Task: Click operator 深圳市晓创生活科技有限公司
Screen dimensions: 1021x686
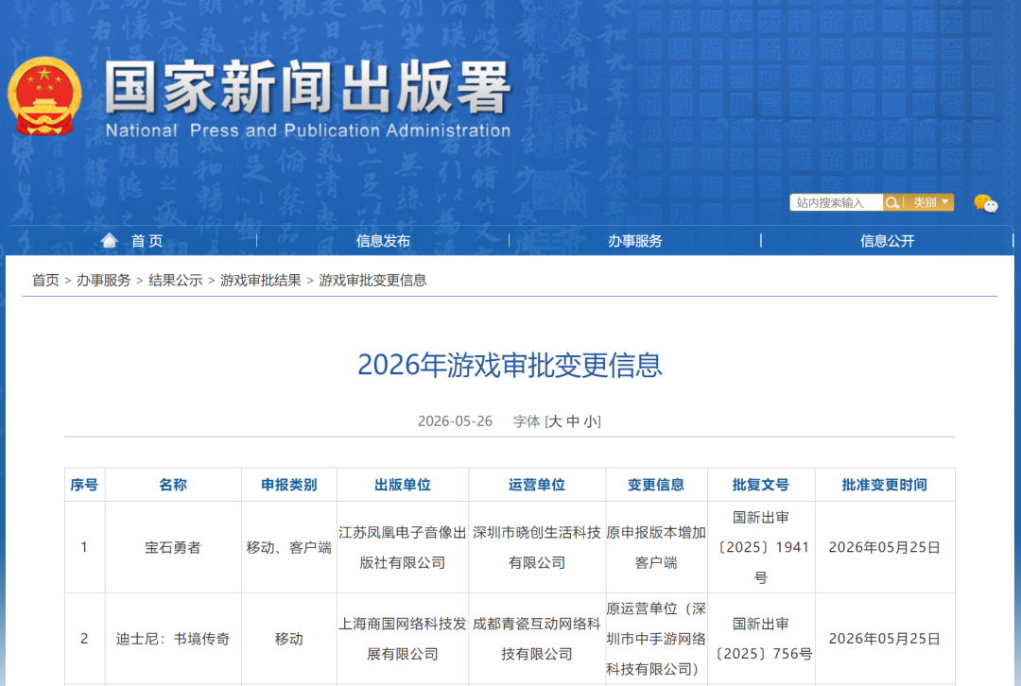Action: [x=537, y=548]
